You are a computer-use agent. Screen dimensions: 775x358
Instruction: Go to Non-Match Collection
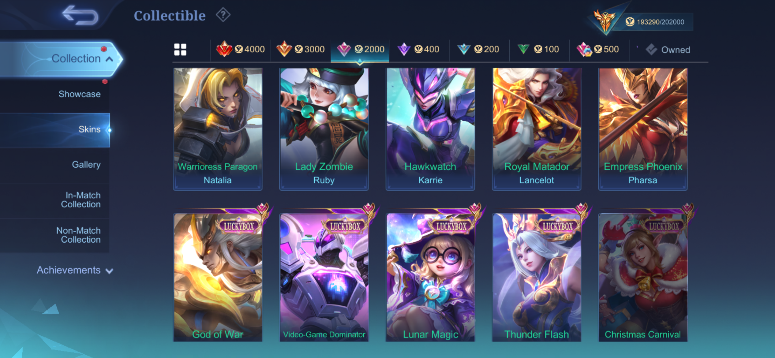point(79,235)
